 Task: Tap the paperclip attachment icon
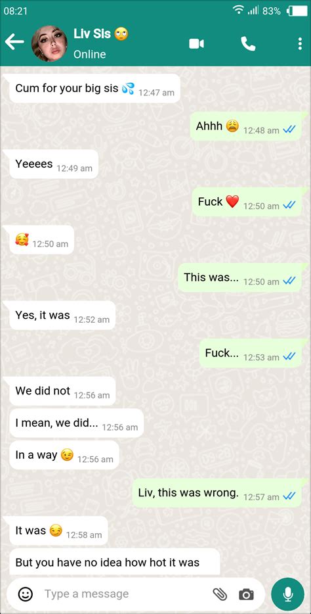[x=220, y=594]
